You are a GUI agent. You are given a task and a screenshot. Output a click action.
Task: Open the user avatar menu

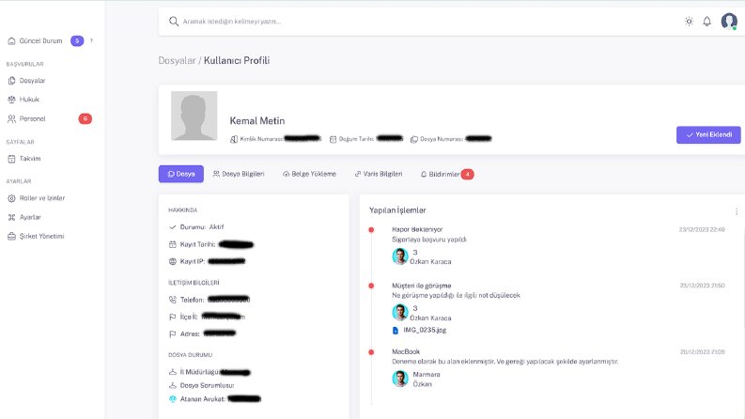point(729,22)
